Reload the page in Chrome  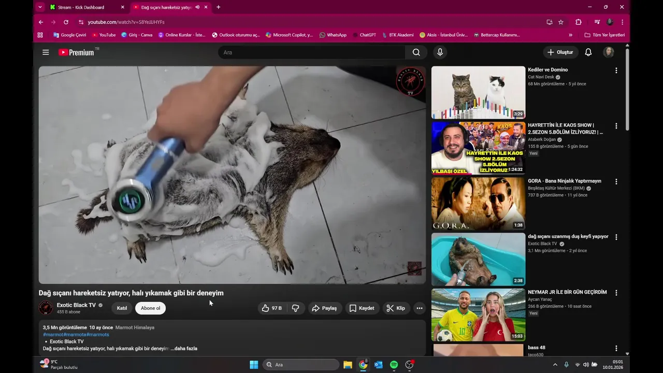66,22
